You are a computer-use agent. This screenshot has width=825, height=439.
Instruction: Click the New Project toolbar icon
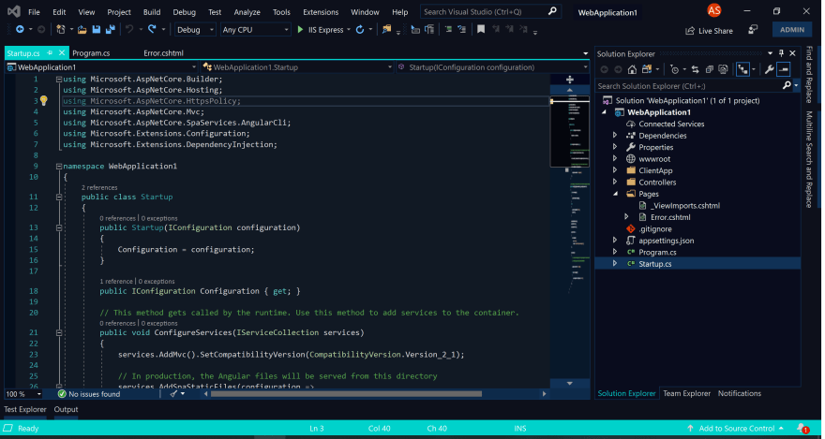61,30
